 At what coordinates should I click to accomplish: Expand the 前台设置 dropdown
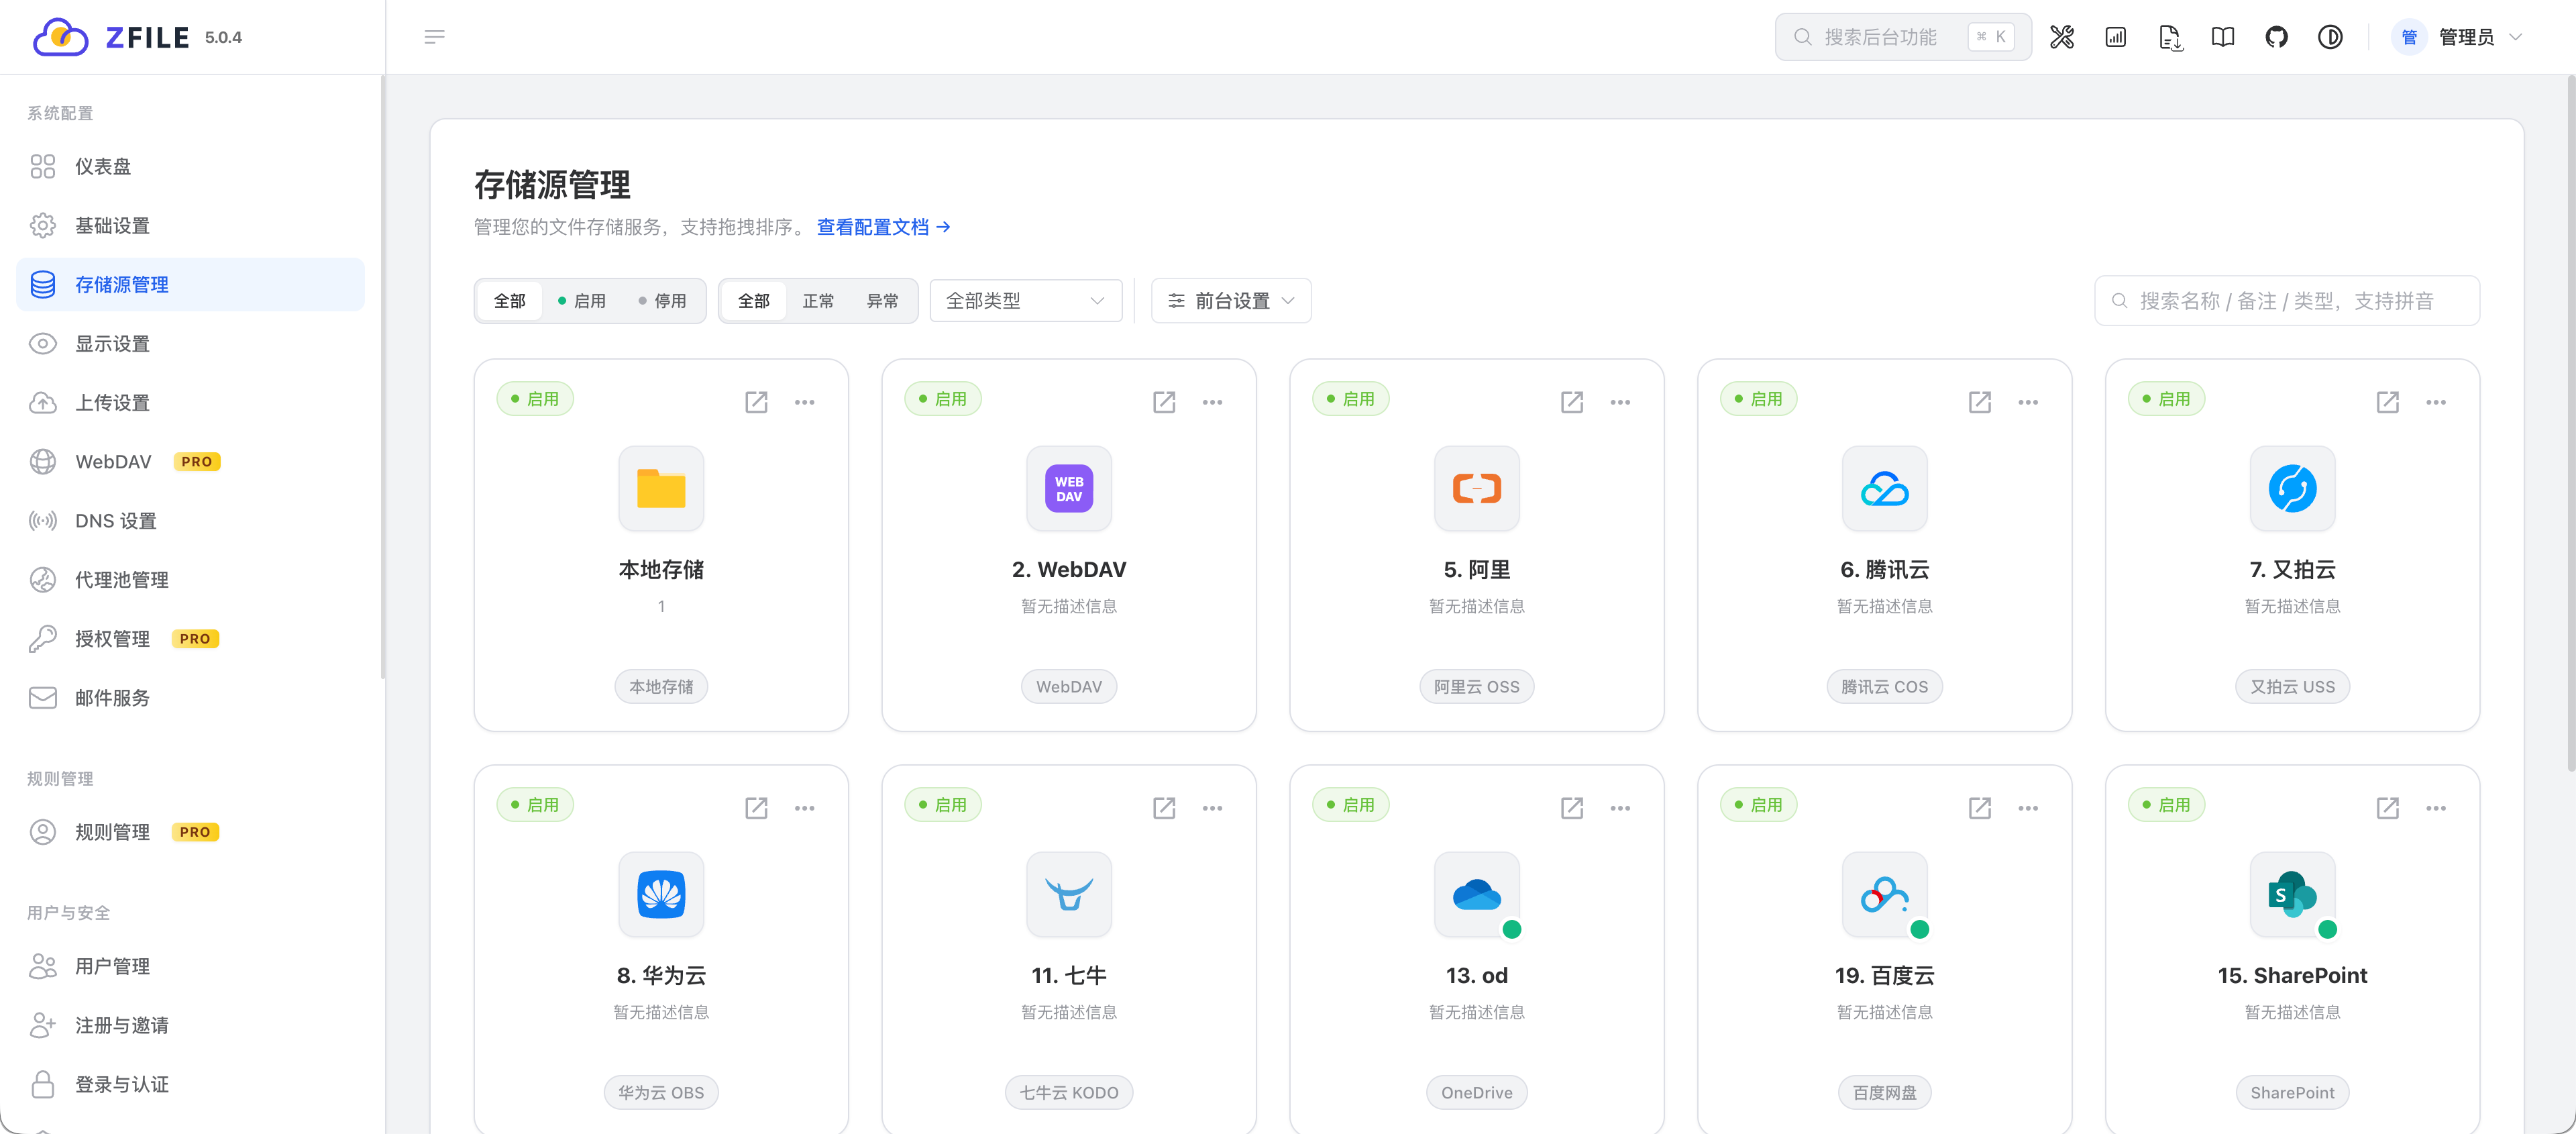click(x=1230, y=301)
